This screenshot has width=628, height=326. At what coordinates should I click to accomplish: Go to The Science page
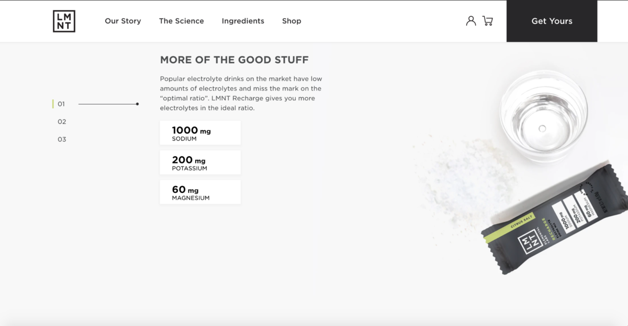182,21
